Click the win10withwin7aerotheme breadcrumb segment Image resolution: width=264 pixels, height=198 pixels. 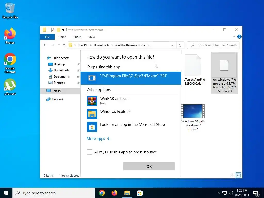pyautogui.click(x=132, y=45)
